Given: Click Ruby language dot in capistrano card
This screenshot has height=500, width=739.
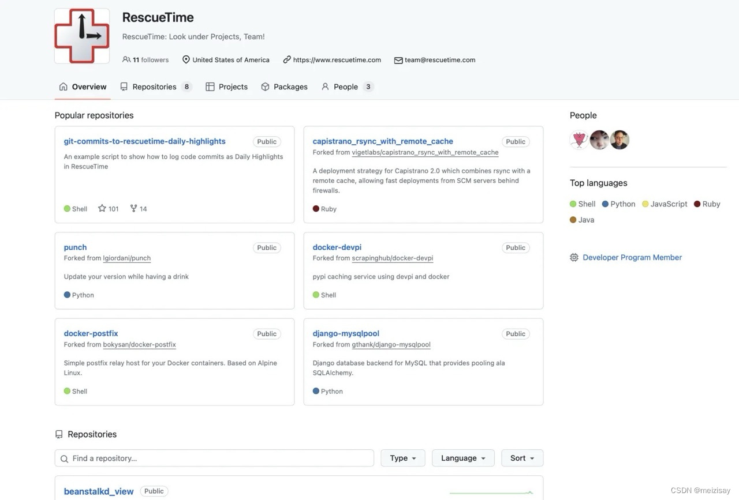Looking at the screenshot, I should click(x=316, y=209).
